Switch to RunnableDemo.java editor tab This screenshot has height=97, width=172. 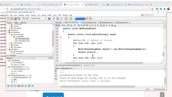pos(90,22)
